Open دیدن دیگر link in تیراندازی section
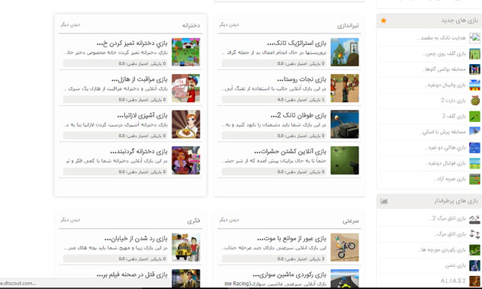This screenshot has width=482, height=289. 229,24
